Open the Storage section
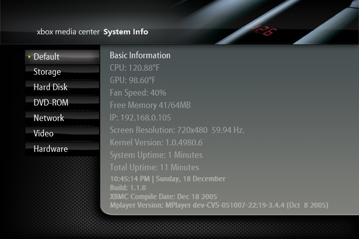The width and height of the screenshot is (359, 239). coord(47,72)
